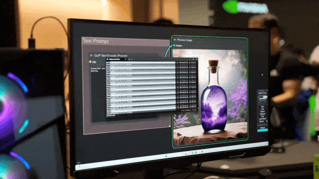Screen dimensions: 319x179
Task: Click the Load Default button
Action: [263, 119]
